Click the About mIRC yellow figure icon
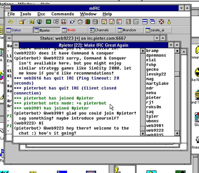The height and width of the screenshot is (173, 199). [x=169, y=22]
